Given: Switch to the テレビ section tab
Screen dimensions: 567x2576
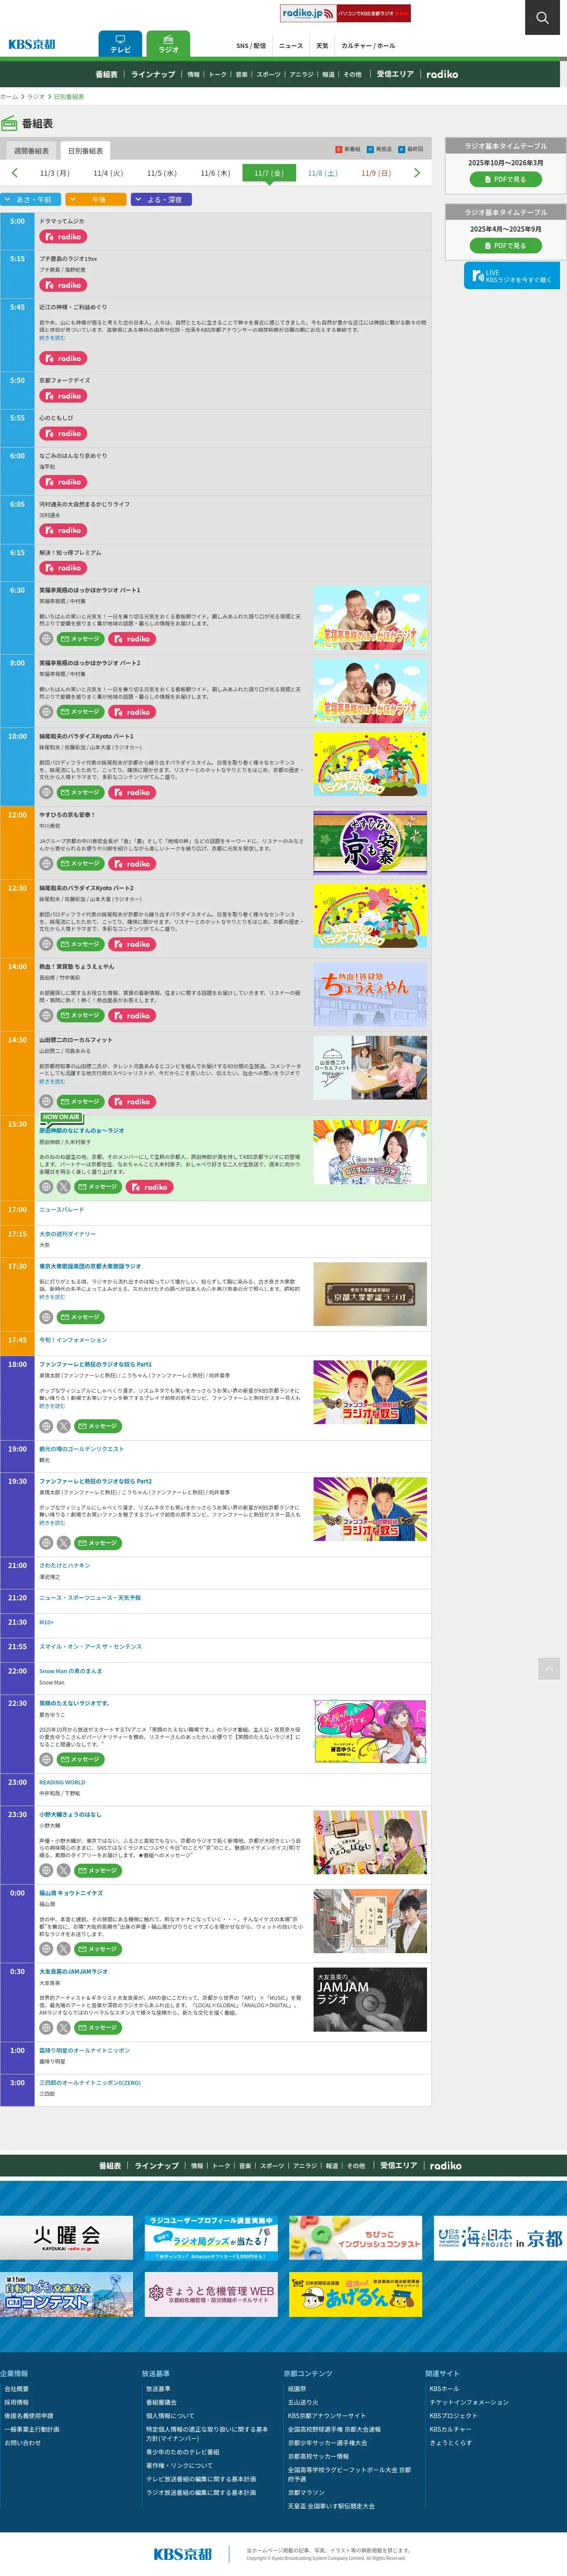Looking at the screenshot, I should pos(120,44).
